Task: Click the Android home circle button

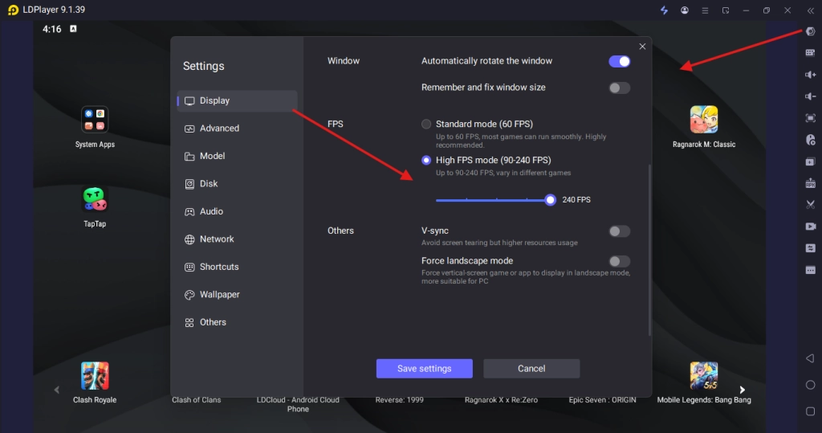Action: 810,385
